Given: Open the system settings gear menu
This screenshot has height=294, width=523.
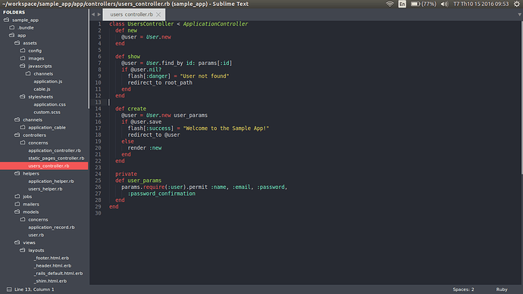Looking at the screenshot, I should [517, 4].
